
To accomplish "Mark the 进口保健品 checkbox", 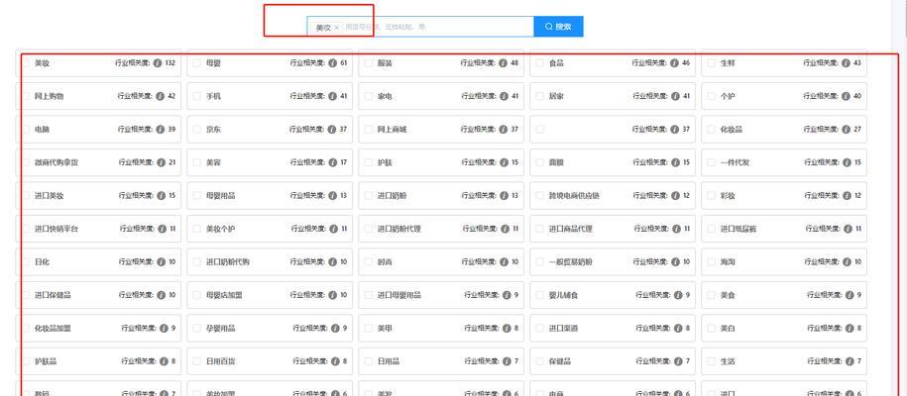I will tap(26, 295).
